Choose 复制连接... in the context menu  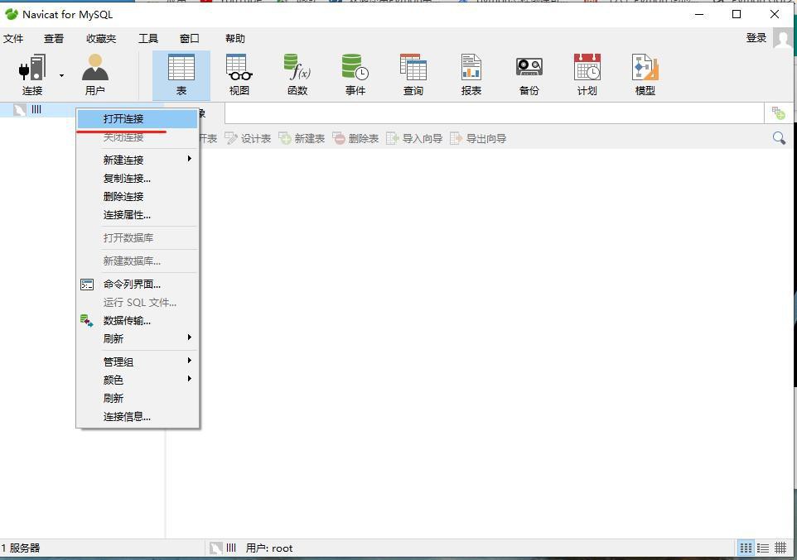click(138, 178)
